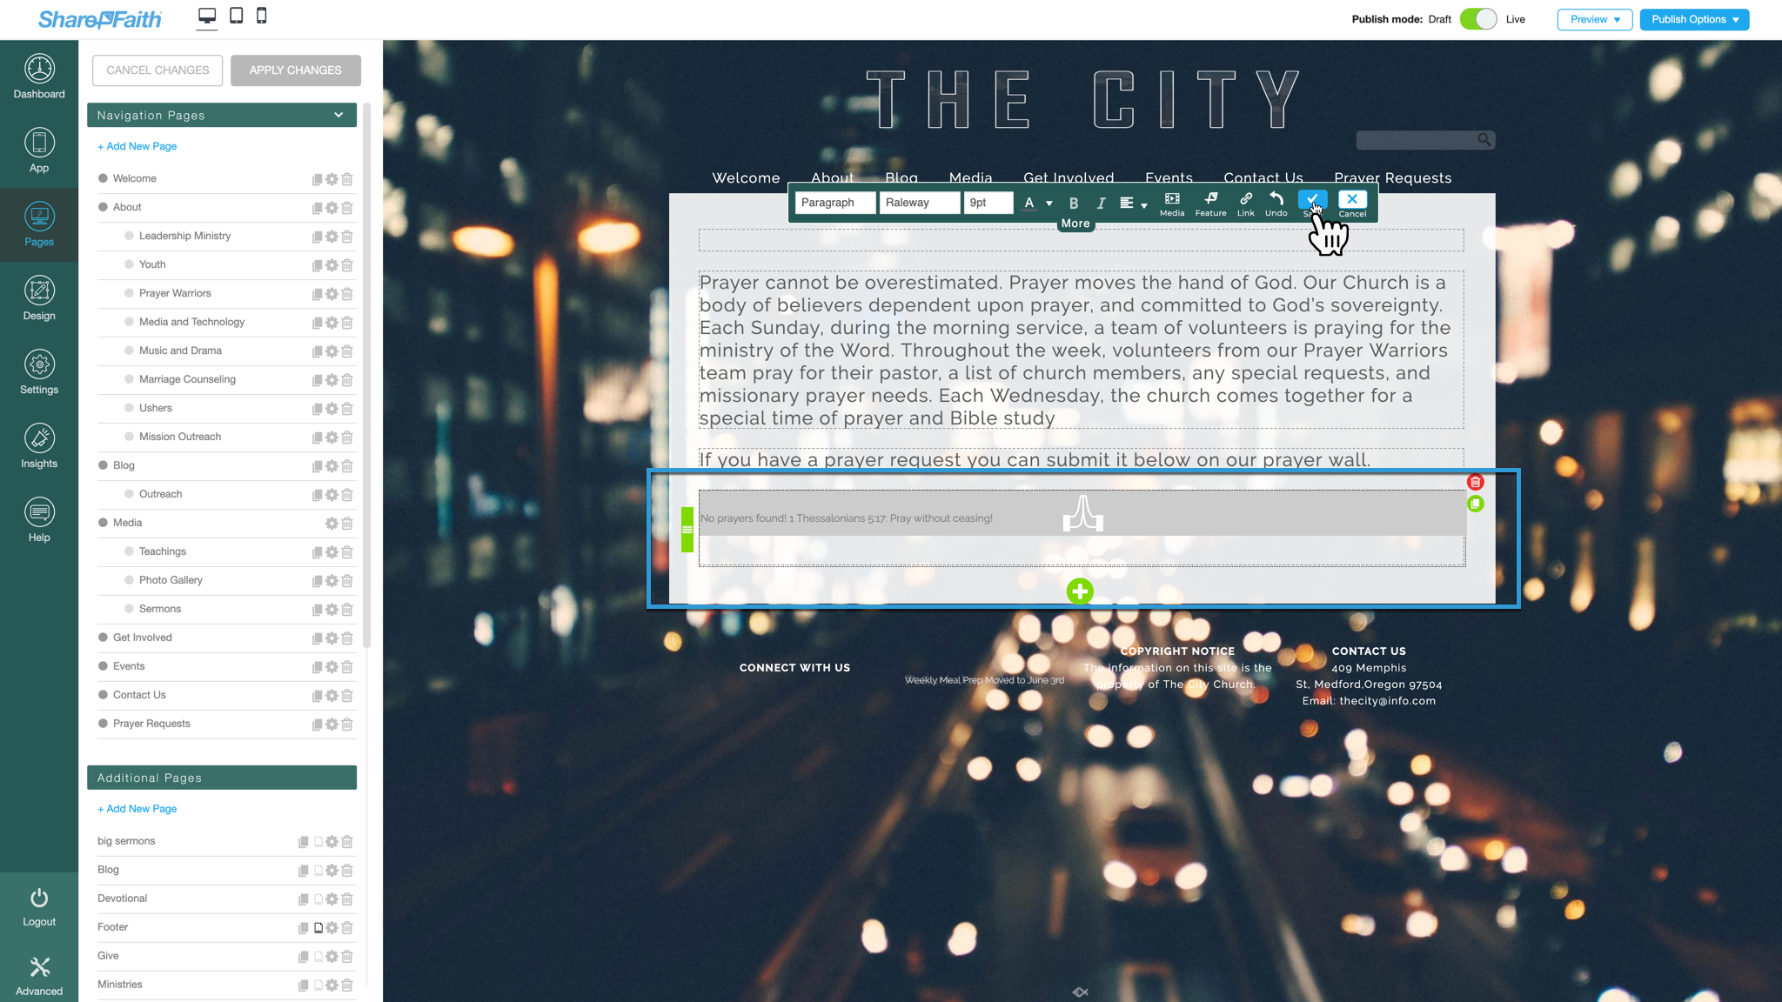Switch to tablet preview device icon
The height and width of the screenshot is (1002, 1782).
[236, 16]
